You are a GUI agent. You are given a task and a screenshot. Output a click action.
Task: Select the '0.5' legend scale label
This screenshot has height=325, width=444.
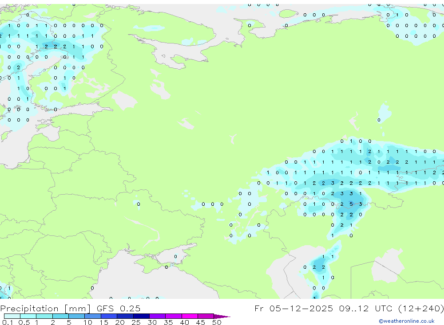click(x=24, y=322)
